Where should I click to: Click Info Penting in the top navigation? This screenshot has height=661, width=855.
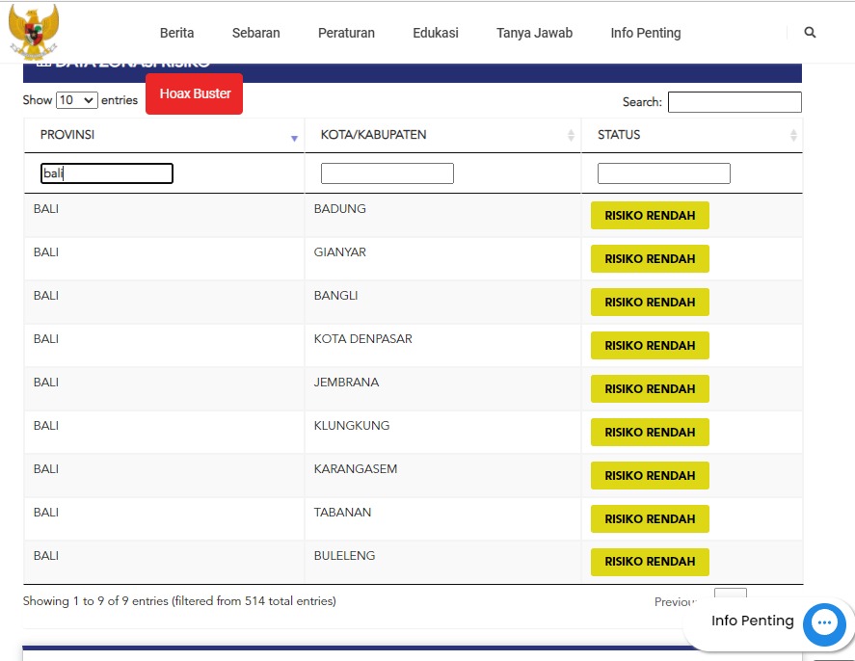click(x=645, y=33)
